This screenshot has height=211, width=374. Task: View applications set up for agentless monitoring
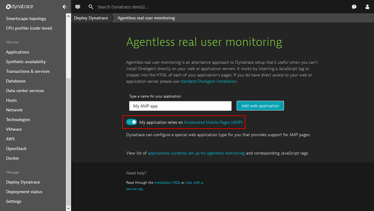pyautogui.click(x=196, y=153)
